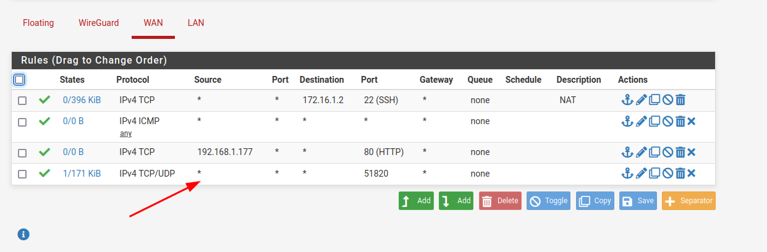
Task: Click the blue info icon below the table
Action: tap(23, 234)
